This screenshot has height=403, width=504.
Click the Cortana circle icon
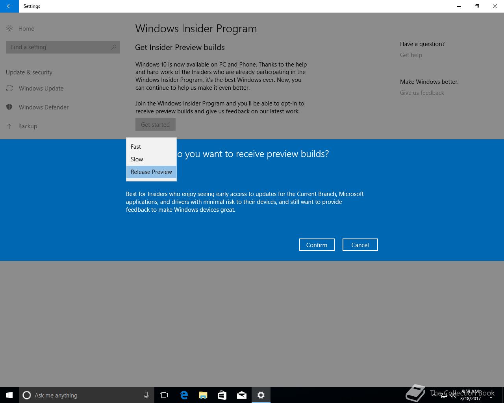tap(27, 395)
